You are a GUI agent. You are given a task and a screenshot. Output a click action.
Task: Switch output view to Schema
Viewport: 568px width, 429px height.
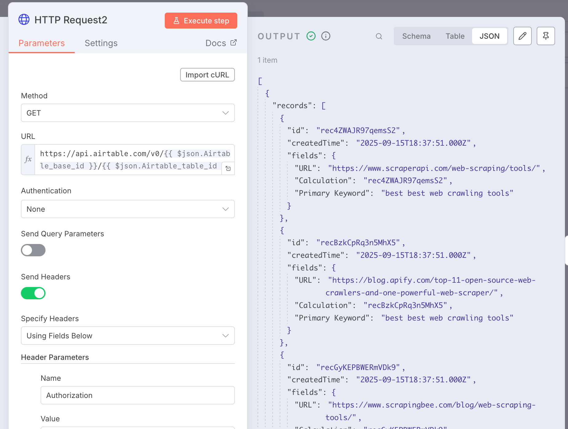point(416,36)
